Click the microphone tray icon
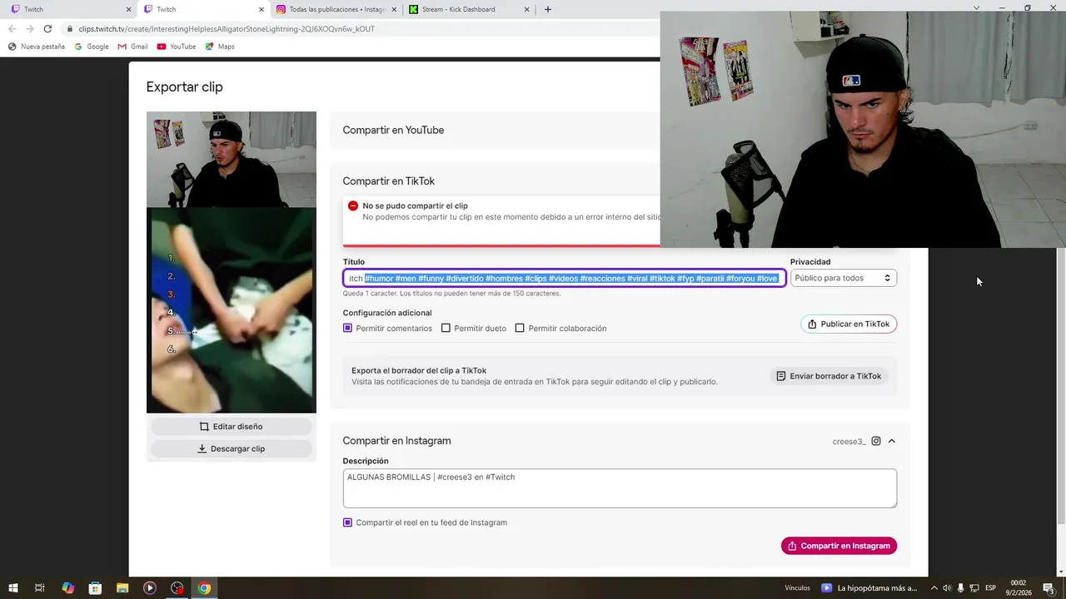 960,588
